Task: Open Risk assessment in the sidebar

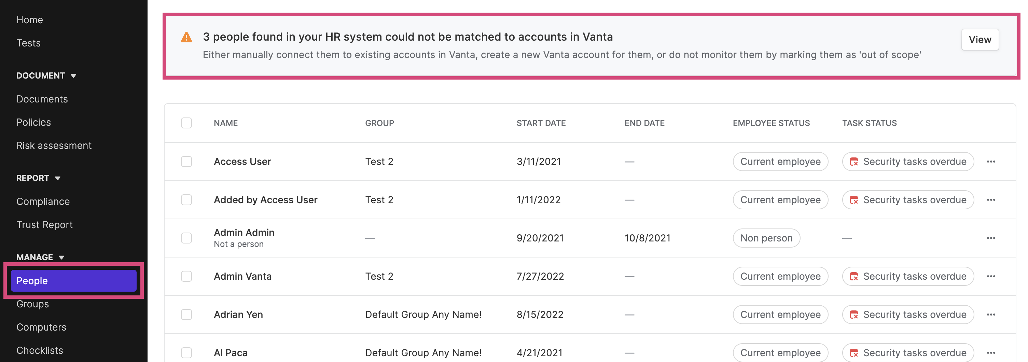Action: [x=54, y=146]
